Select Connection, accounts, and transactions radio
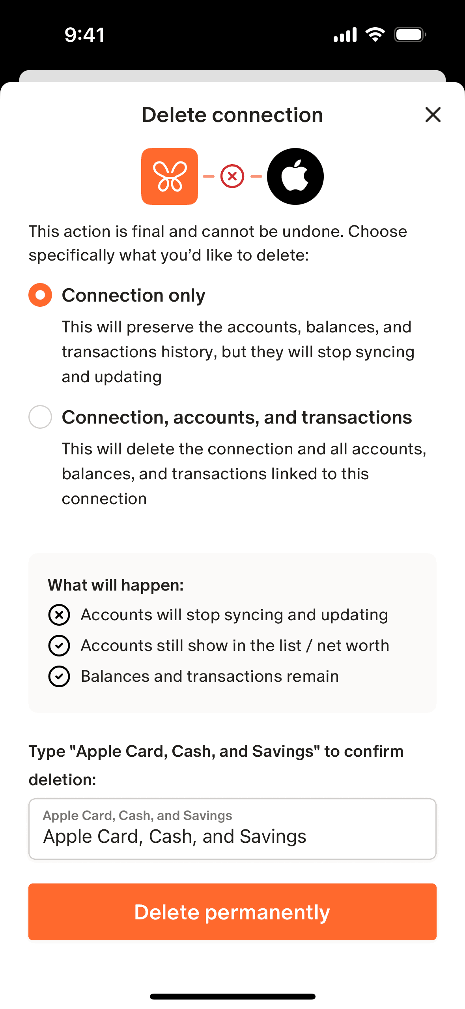Viewport: 465px width, 1009px height. (x=40, y=417)
